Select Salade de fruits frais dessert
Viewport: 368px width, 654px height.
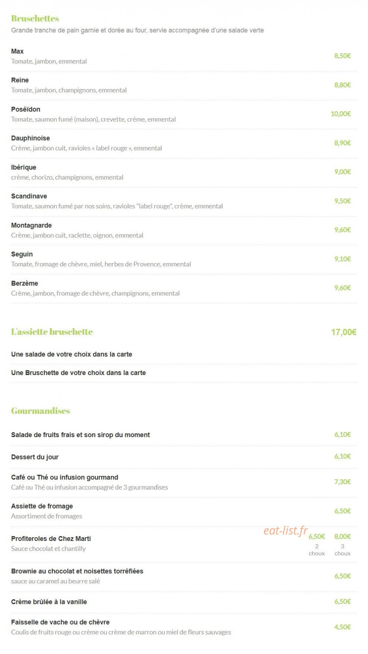click(80, 435)
